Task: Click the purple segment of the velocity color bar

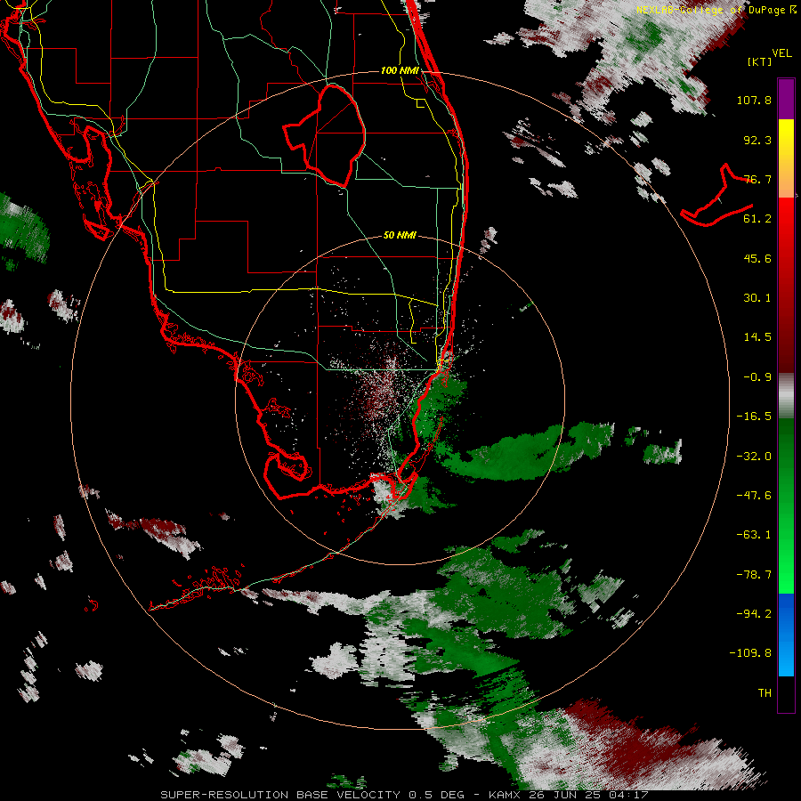Action: pos(786,99)
